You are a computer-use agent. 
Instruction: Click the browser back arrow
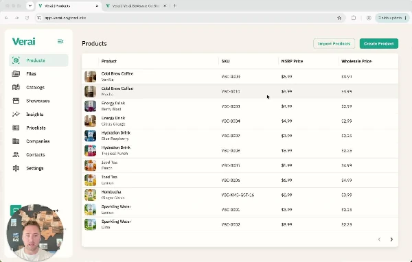pos(7,18)
